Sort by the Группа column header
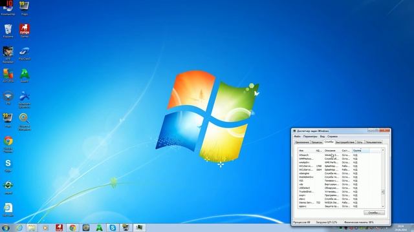The height and width of the screenshot is (232, 414). [x=361, y=151]
